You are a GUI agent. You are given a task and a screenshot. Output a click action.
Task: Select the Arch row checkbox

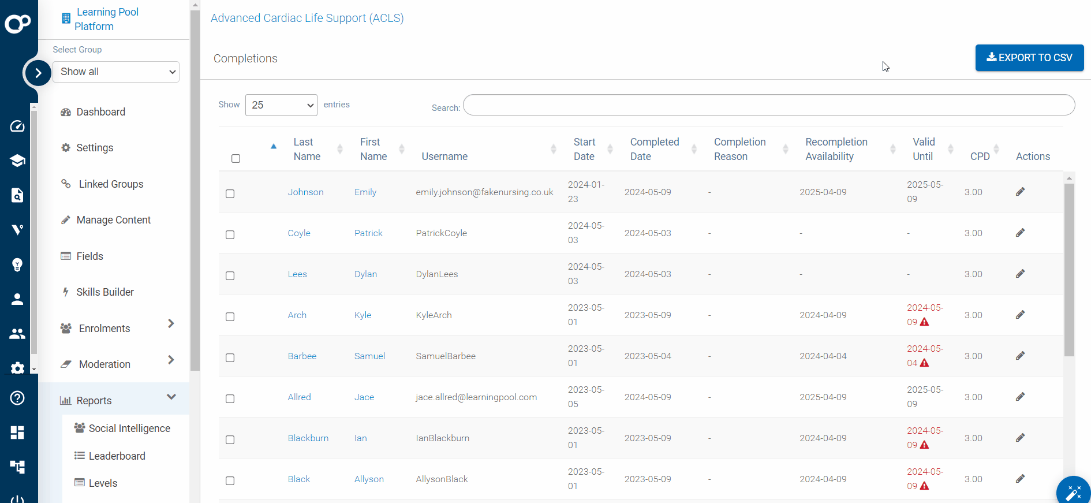pos(230,316)
